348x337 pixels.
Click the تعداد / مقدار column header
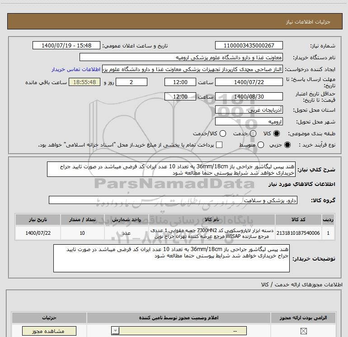tap(82, 219)
